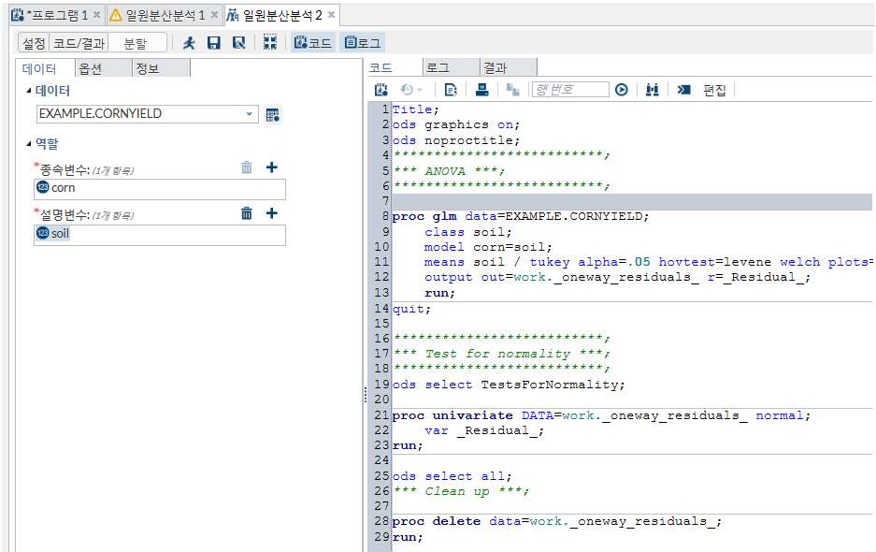
Task: Open the 결과 tab in code pane
Action: coord(495,67)
